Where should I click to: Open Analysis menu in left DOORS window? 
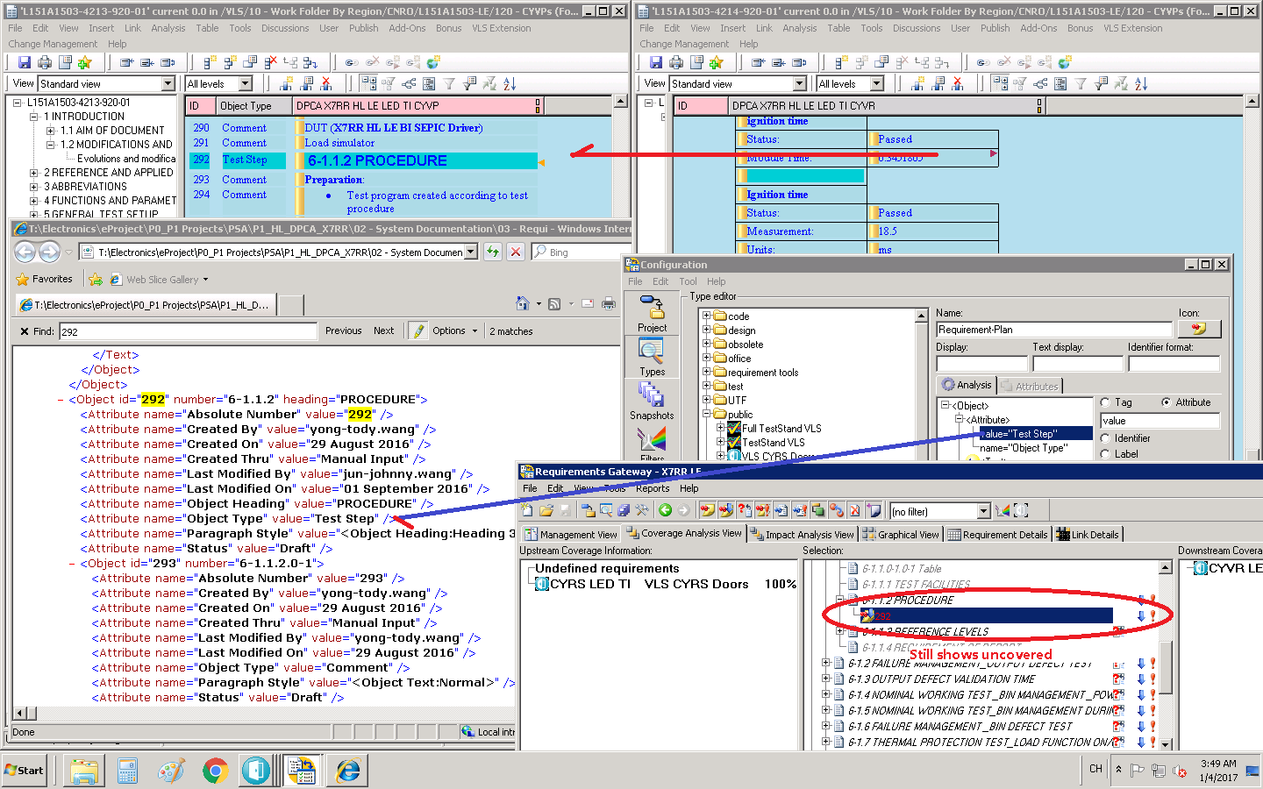click(168, 28)
